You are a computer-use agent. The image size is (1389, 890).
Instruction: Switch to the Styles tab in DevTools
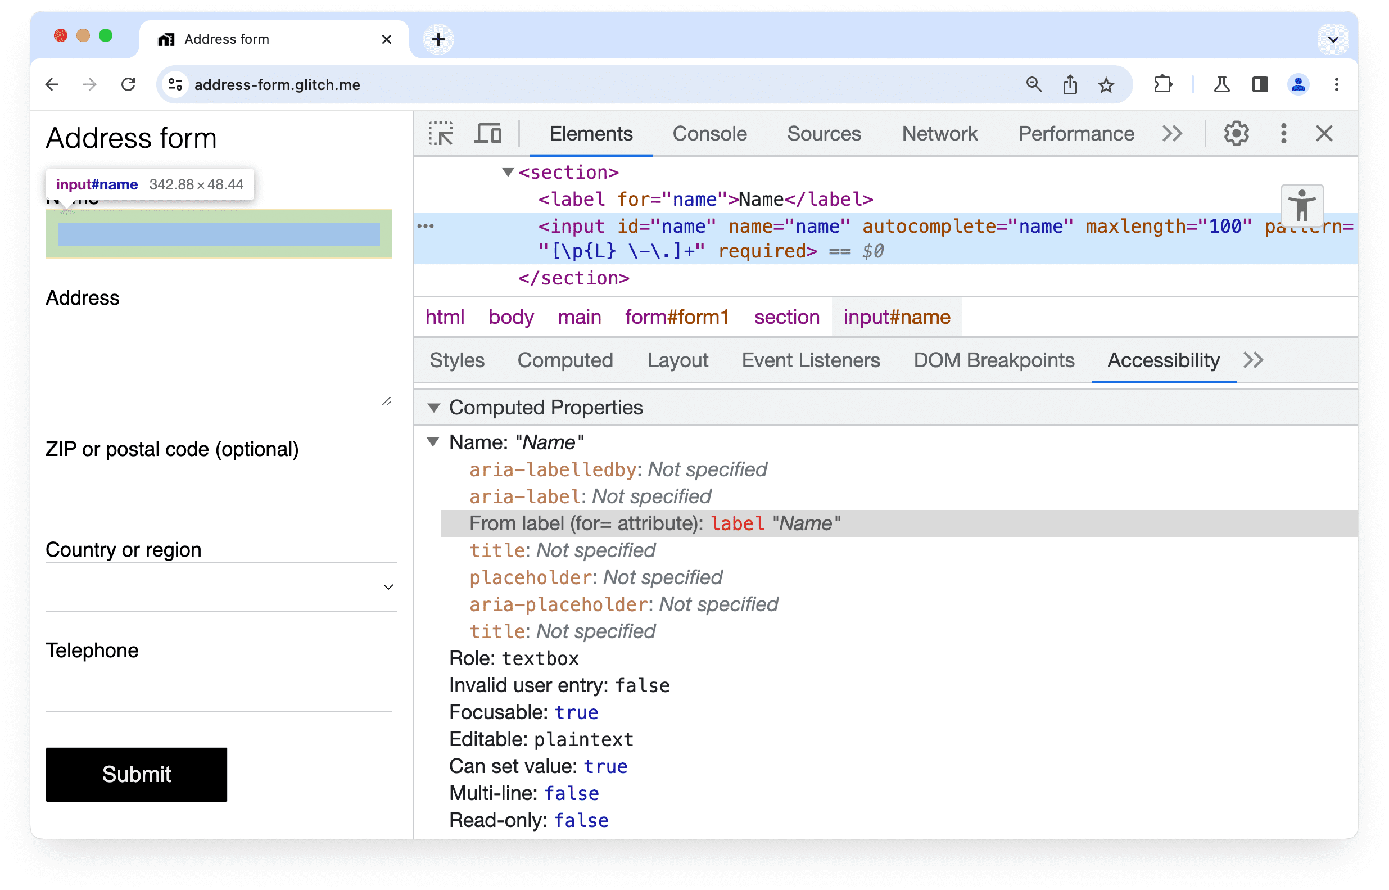coord(456,360)
